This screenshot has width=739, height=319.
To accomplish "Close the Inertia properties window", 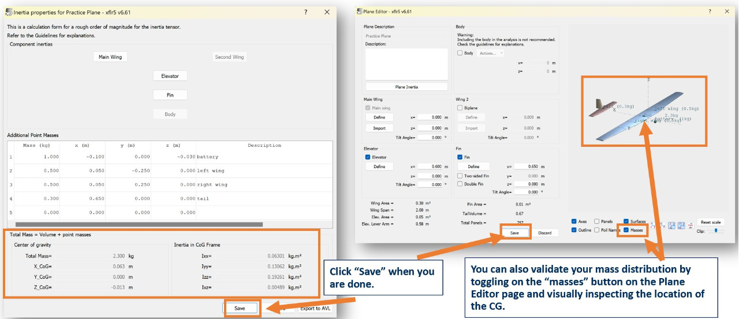I will pos(327,12).
